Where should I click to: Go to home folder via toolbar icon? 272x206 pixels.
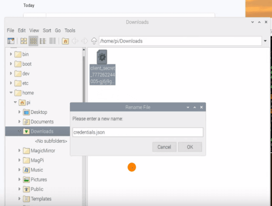(x=65, y=41)
